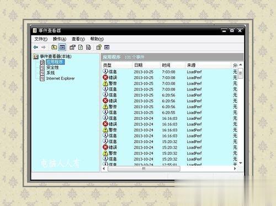The image size is (276, 206).
Task: Click LoadPerf source in 警告 15:20:32 row
Action: pos(194,154)
